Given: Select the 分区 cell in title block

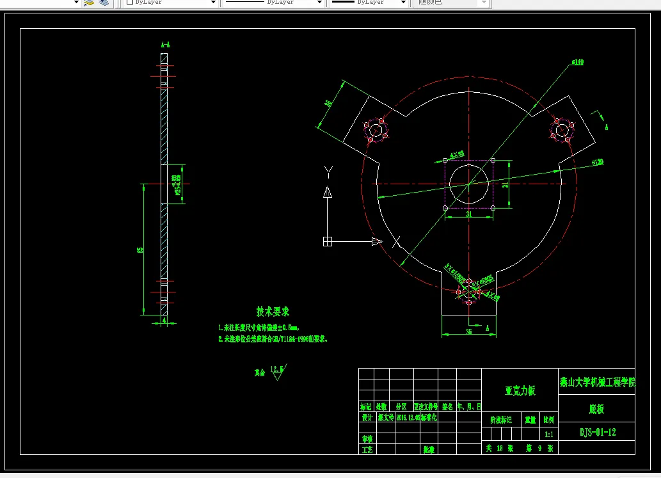Looking at the screenshot, I should tap(401, 407).
